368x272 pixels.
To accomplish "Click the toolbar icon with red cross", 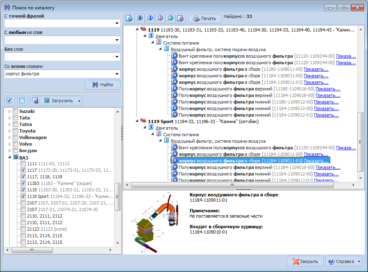I will point(181,18).
